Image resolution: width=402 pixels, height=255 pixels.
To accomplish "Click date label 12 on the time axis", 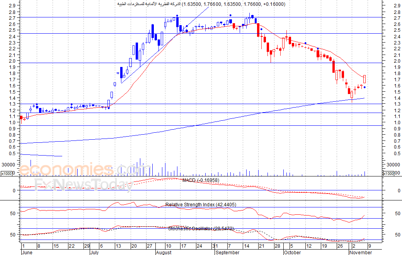I will 309,246.
